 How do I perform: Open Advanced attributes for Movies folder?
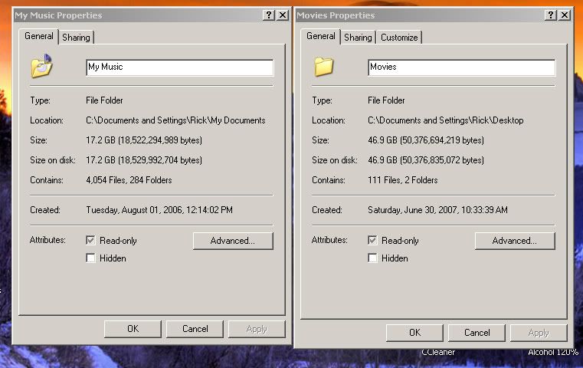[514, 241]
